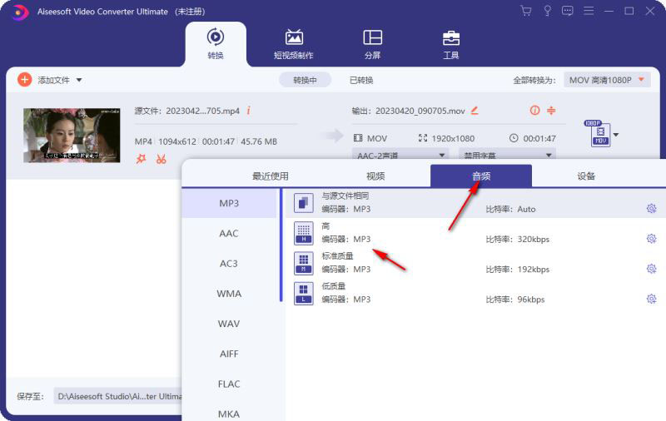Screen dimensions: 666x421
Task: Click the video thumbnail preview
Action: 72,136
